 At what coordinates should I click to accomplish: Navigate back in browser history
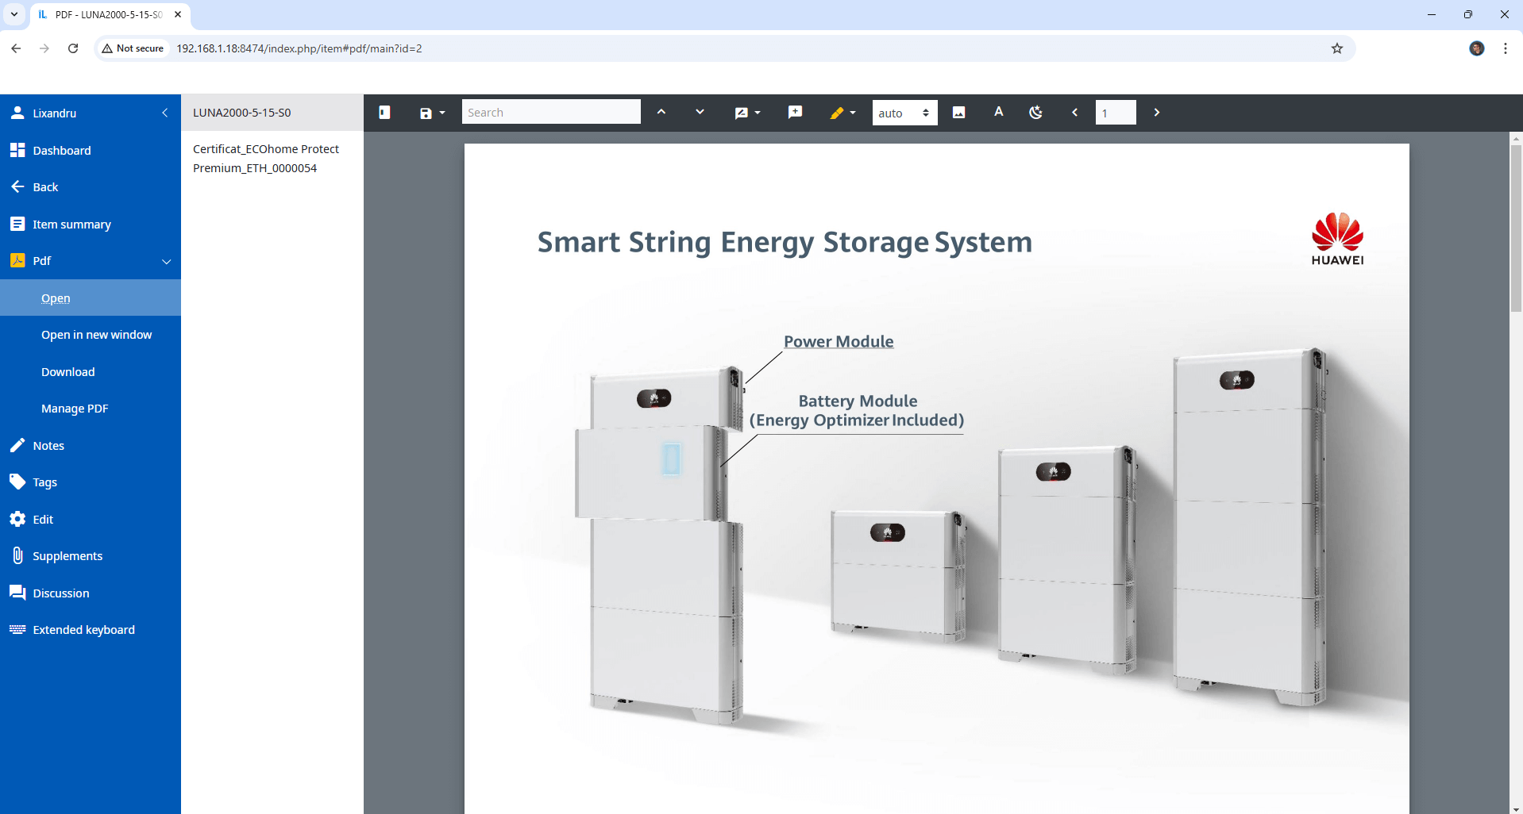click(x=16, y=48)
